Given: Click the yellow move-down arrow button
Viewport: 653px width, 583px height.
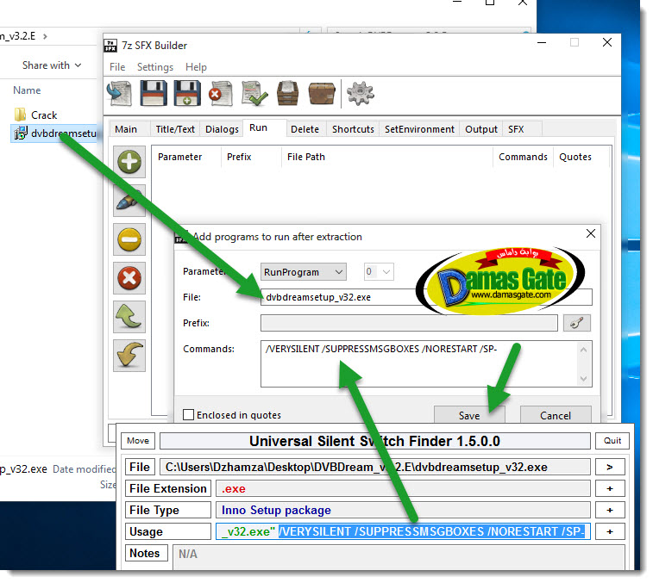Looking at the screenshot, I should point(129,356).
